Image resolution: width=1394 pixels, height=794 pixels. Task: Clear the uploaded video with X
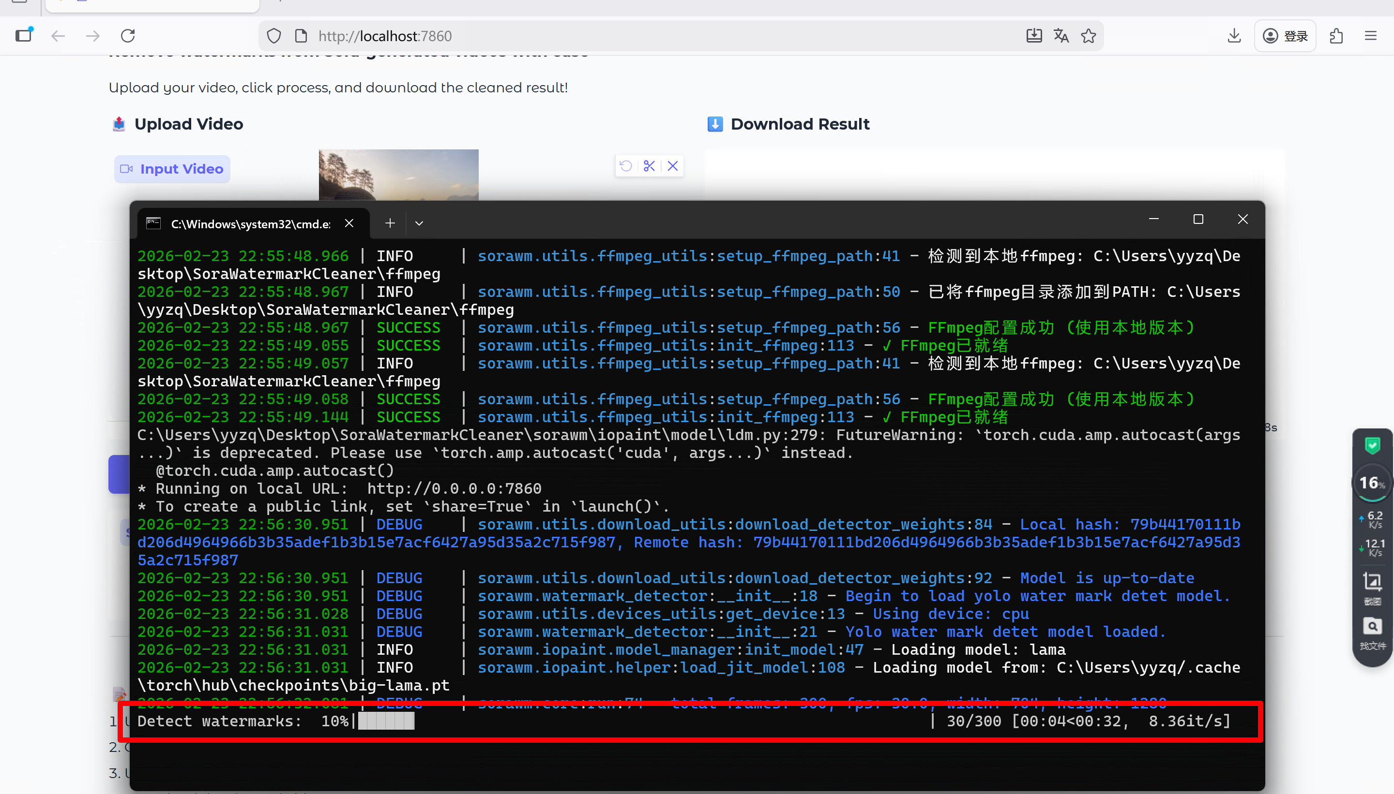[x=672, y=166]
